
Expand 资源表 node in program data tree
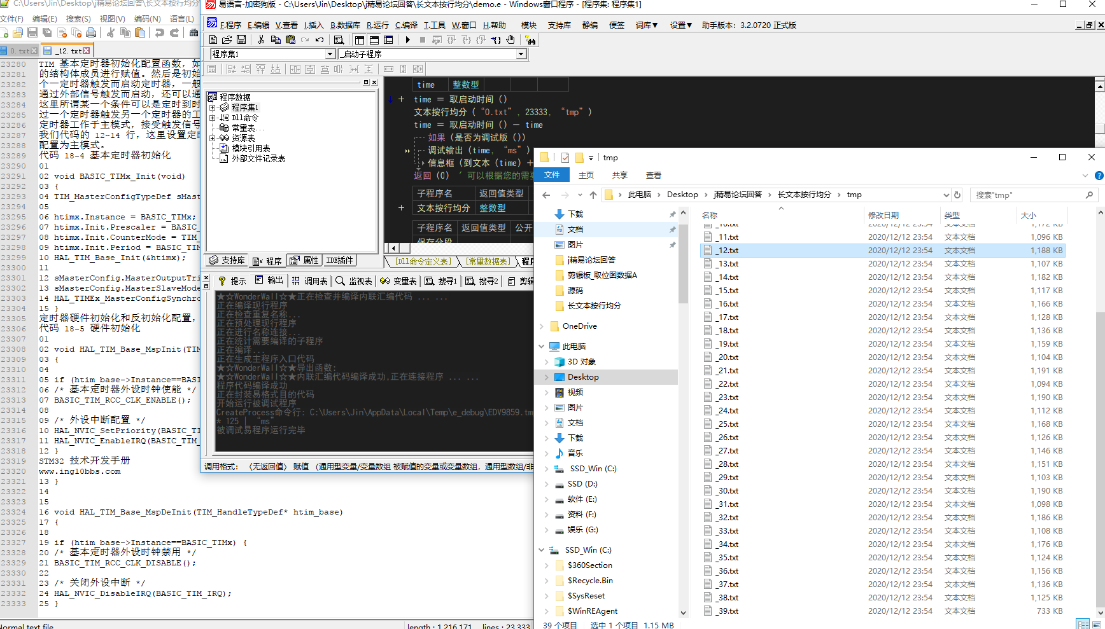pyautogui.click(x=213, y=138)
